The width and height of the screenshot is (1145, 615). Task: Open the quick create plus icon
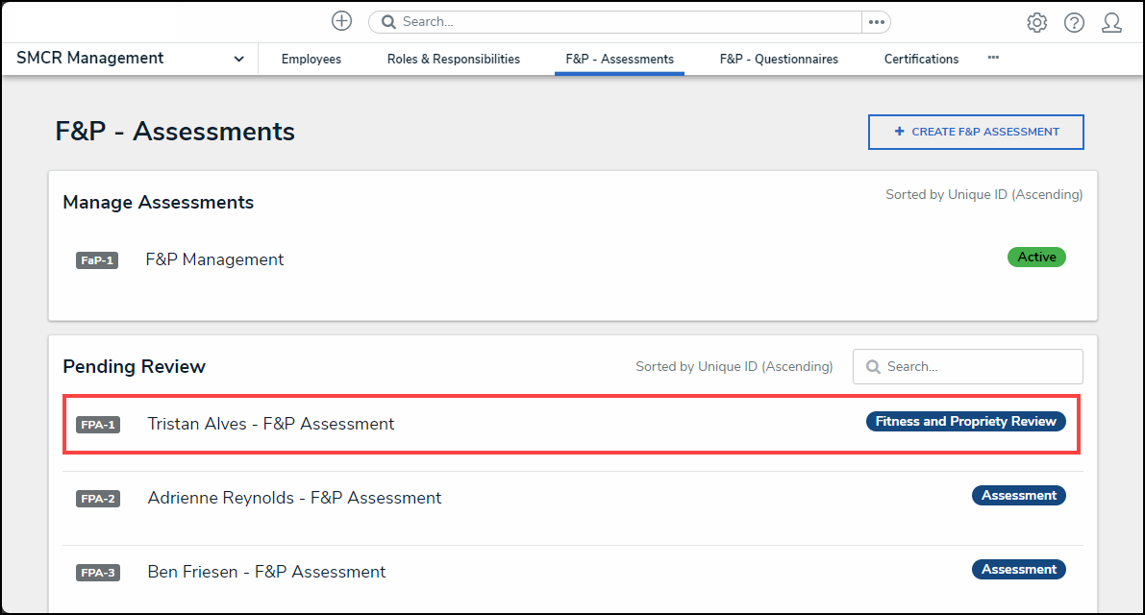click(x=341, y=20)
